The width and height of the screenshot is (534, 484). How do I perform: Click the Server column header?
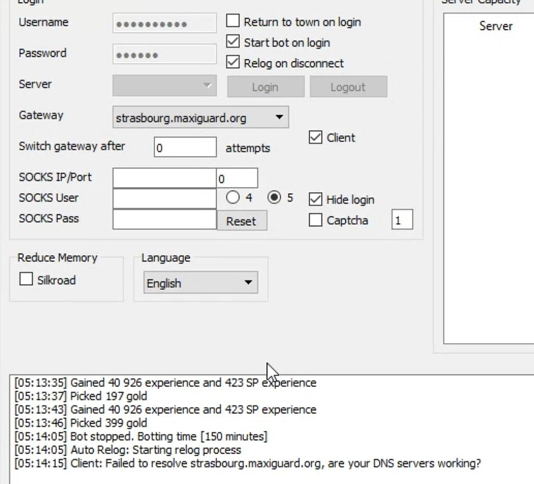pyautogui.click(x=495, y=26)
